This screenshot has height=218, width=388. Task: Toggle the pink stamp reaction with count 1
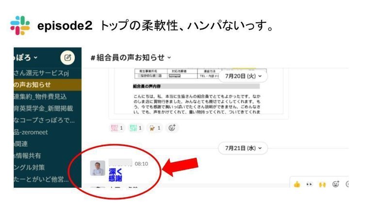117,128
